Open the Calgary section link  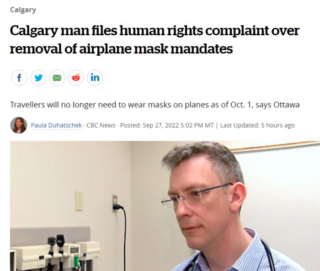click(x=23, y=10)
